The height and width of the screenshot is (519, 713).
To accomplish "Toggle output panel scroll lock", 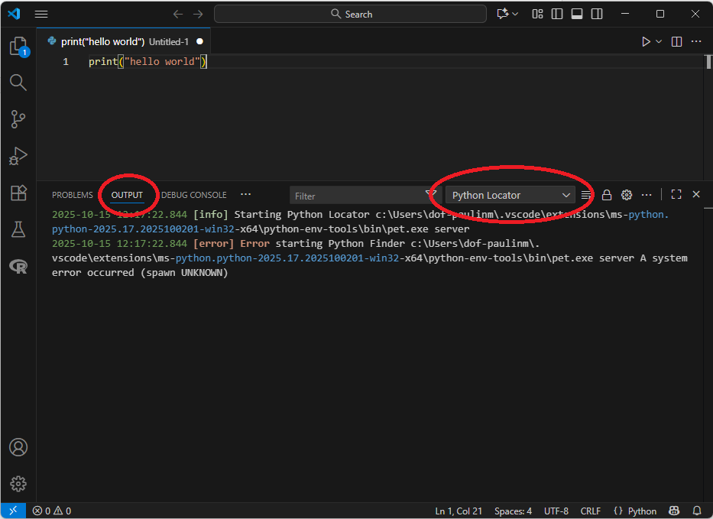I will point(607,195).
